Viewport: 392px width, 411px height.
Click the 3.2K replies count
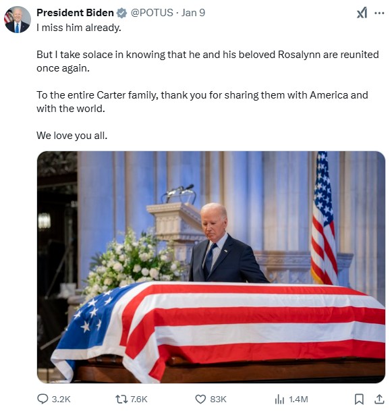[61, 399]
